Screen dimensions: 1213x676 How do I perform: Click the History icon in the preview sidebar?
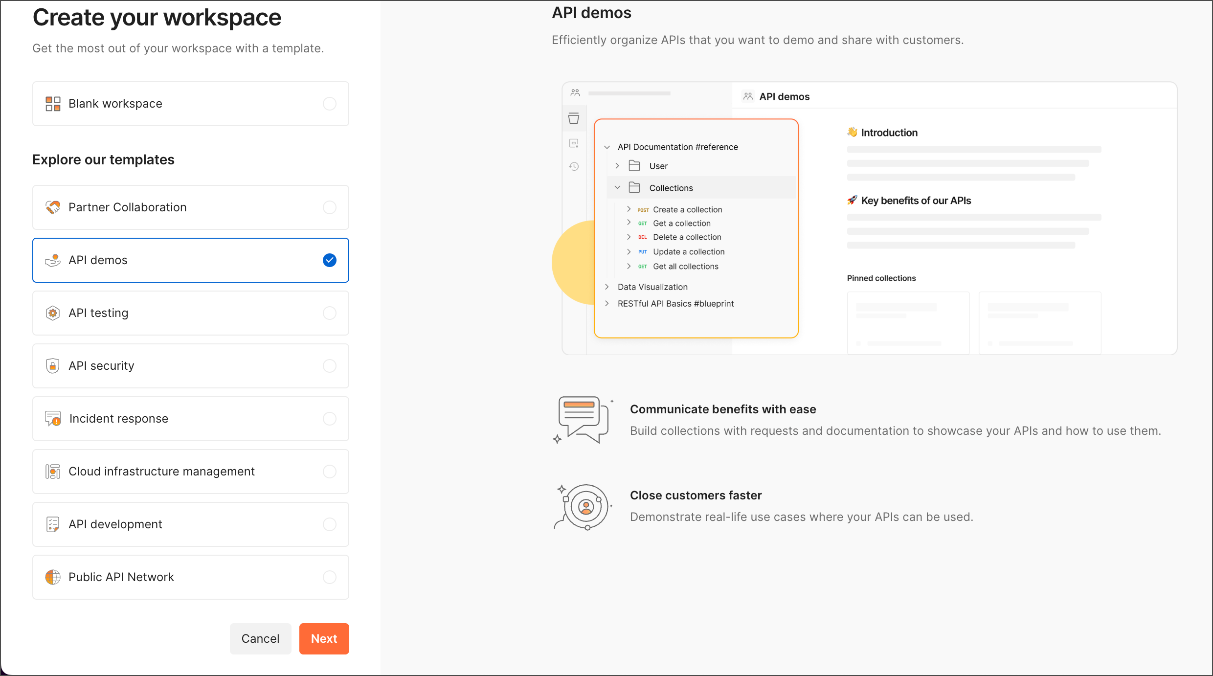574,166
